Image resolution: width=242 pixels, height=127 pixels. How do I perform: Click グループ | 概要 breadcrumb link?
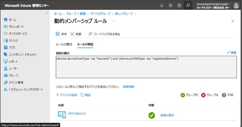76,14
